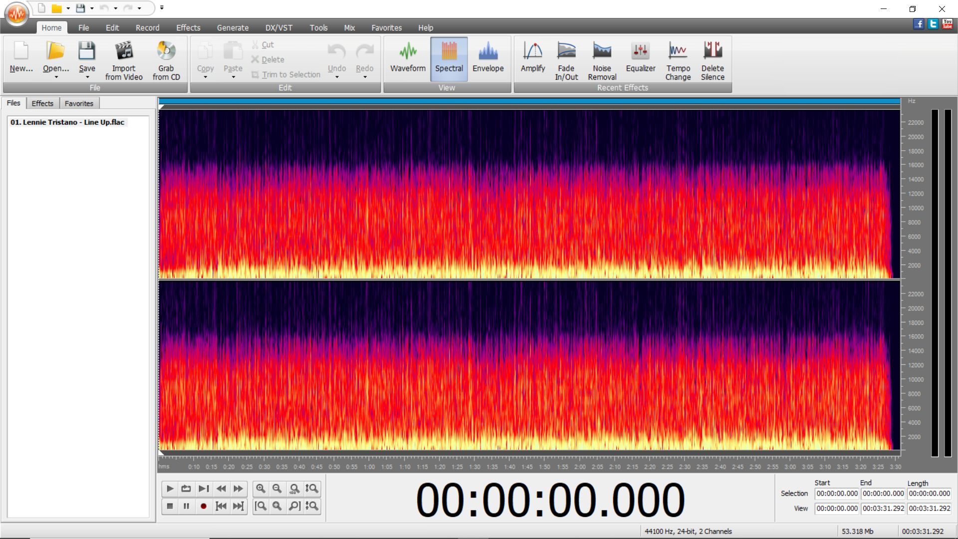Open the File ribbon tab
Viewport: 958px width, 539px height.
(x=83, y=28)
